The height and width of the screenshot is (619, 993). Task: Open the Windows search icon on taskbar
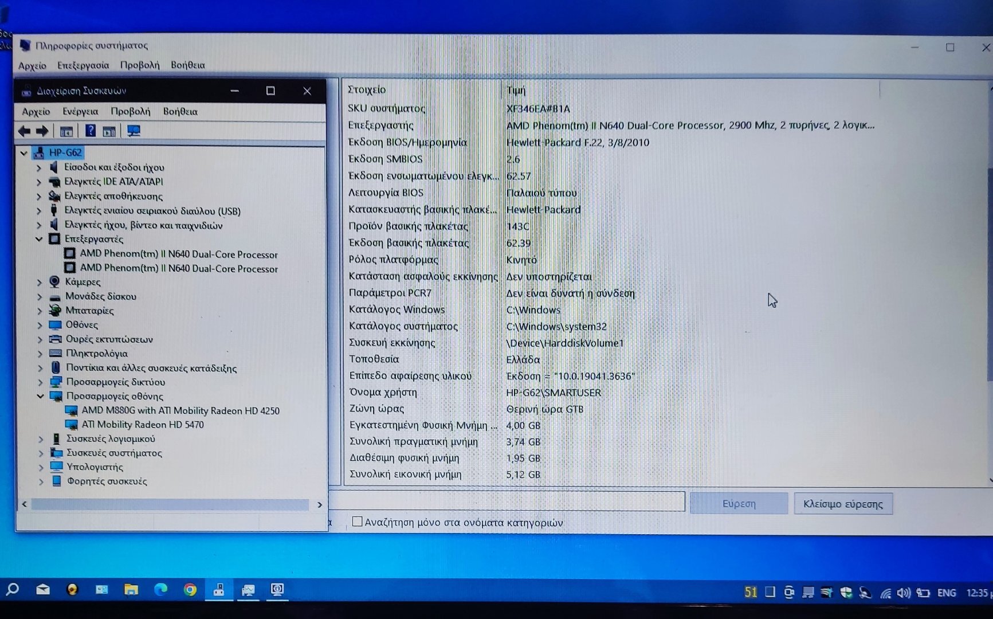pyautogui.click(x=12, y=589)
